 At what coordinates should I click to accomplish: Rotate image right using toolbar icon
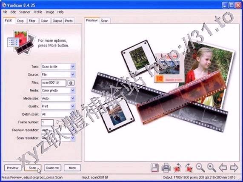(189, 168)
